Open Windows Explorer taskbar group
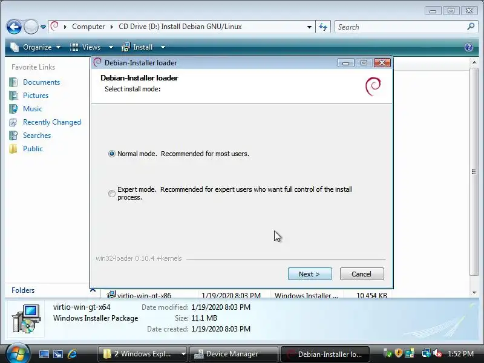 139,354
